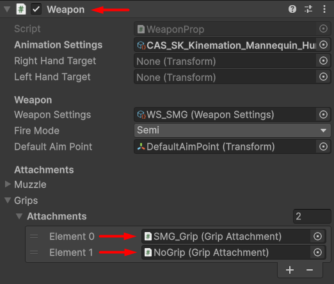This screenshot has height=284, width=334.
Task: Click the Attachments list size field
Action: coord(312,216)
